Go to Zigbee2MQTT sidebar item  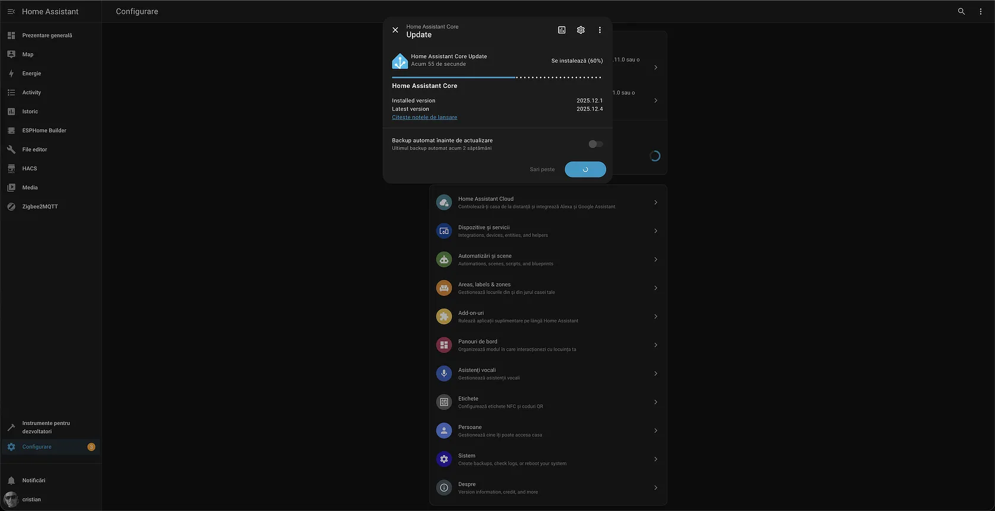point(40,207)
